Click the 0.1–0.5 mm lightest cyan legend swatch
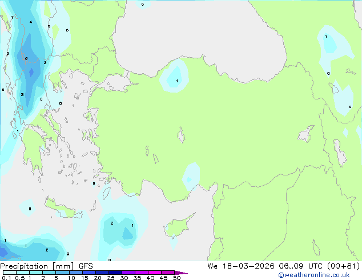 [x=10, y=273]
